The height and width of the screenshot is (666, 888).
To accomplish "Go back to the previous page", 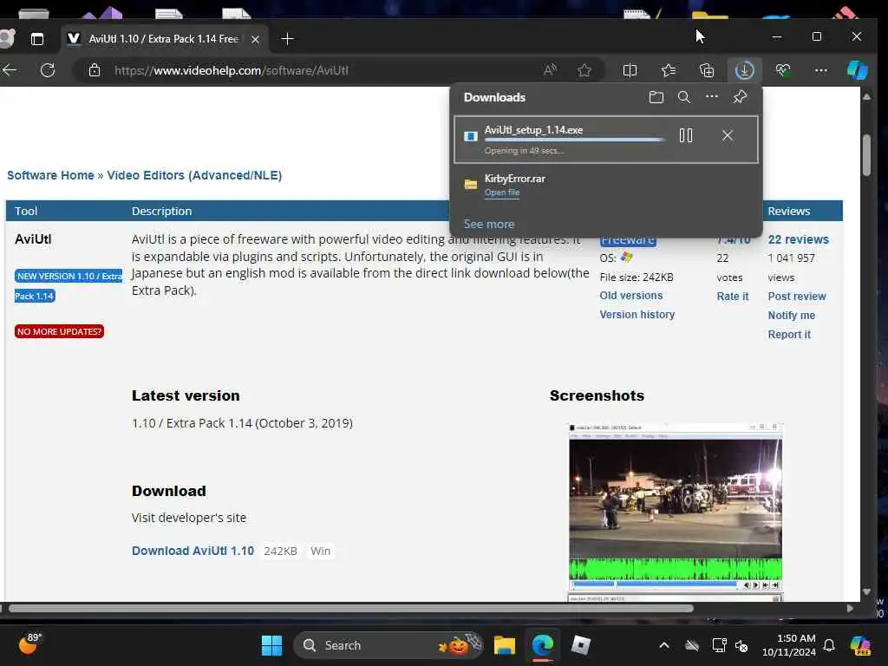I will (10, 70).
